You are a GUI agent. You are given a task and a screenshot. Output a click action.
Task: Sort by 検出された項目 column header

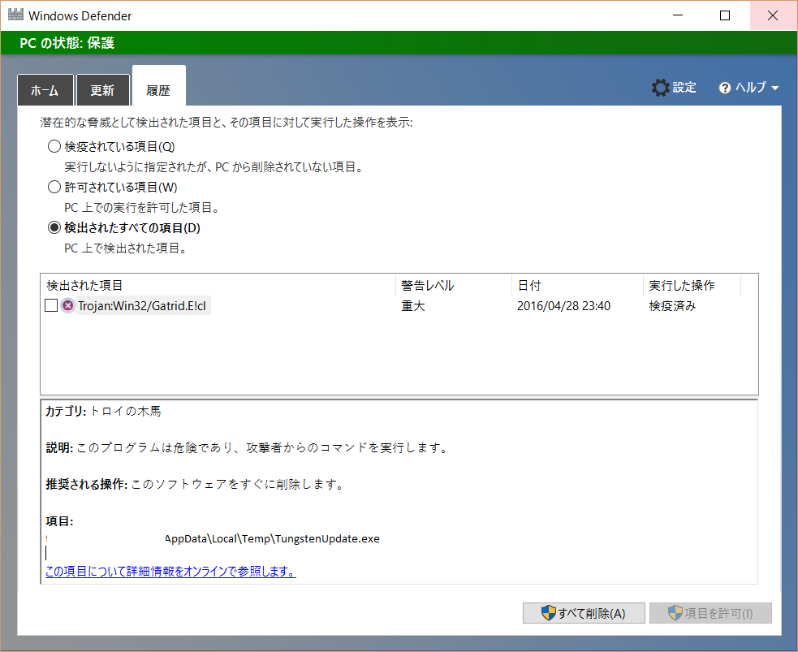pos(218,286)
